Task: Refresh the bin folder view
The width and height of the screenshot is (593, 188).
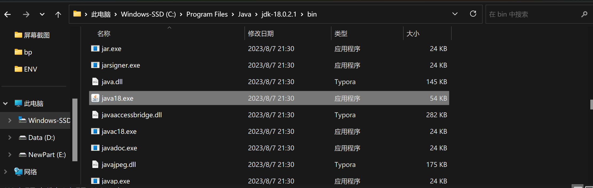Action: 473,14
